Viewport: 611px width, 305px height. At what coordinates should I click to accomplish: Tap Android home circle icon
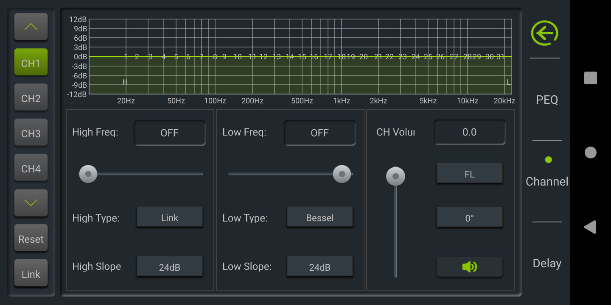click(591, 152)
